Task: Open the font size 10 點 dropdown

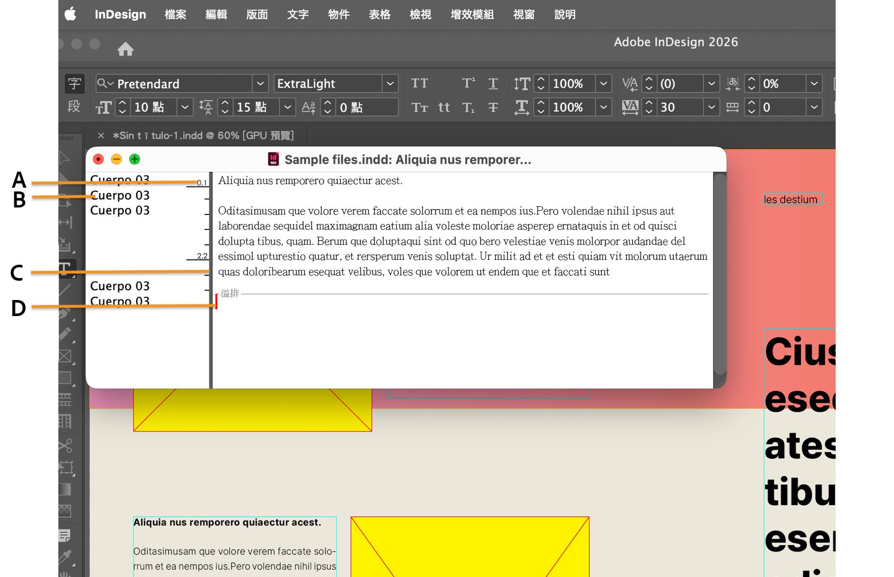Action: [x=185, y=107]
